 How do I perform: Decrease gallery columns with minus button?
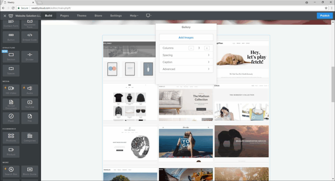(x=191, y=48)
